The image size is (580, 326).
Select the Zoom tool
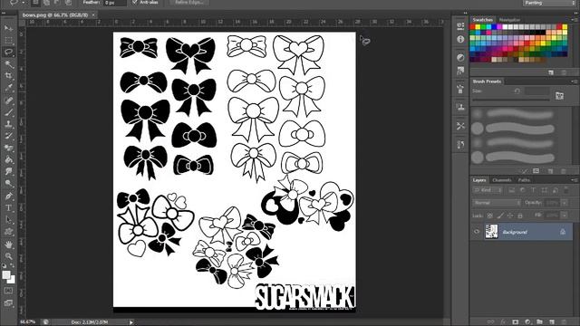(x=8, y=256)
